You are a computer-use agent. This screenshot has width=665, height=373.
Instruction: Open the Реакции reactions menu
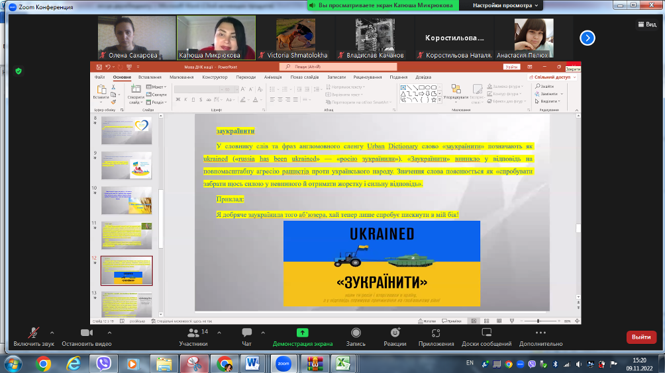click(x=395, y=336)
